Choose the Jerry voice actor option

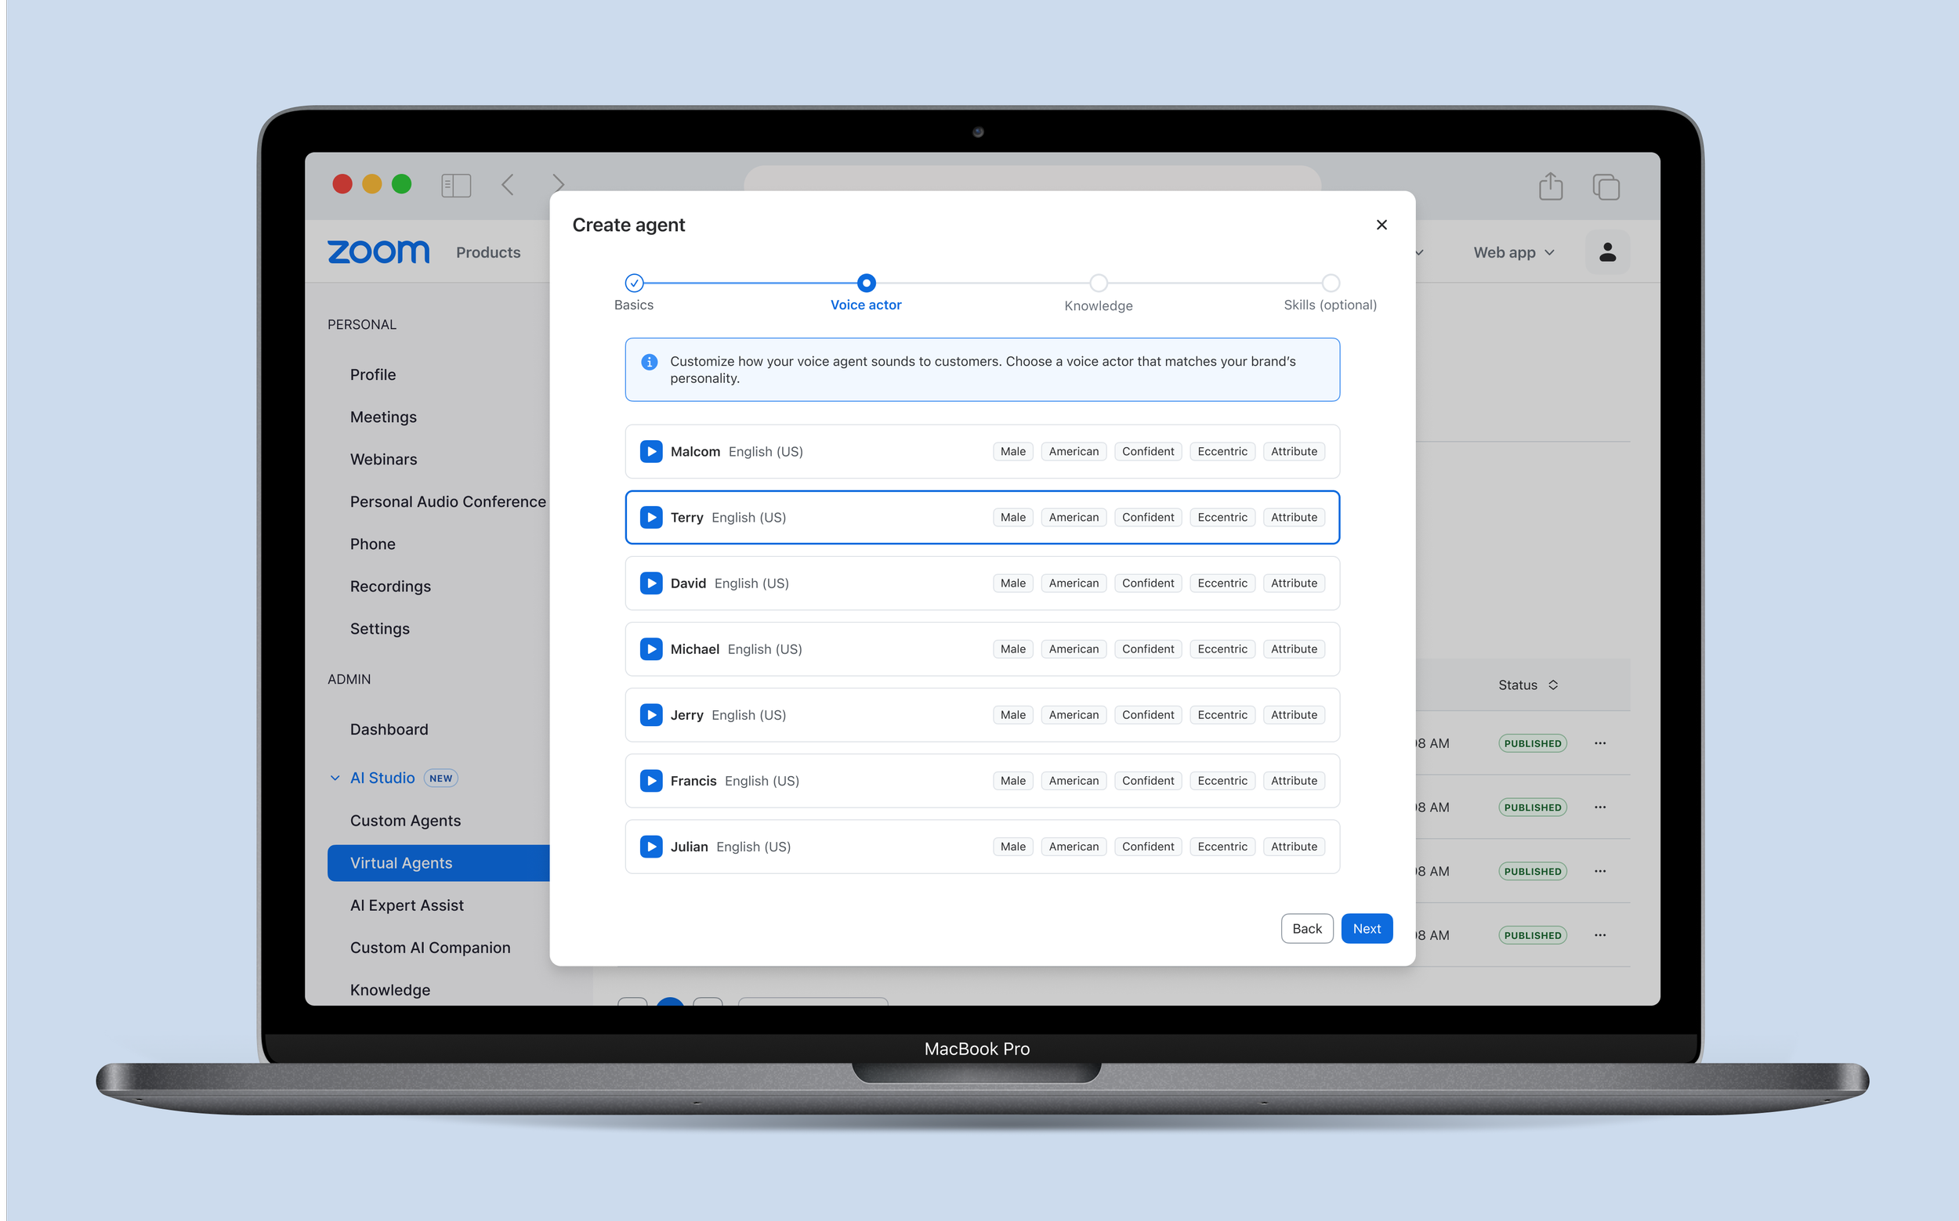tap(889, 715)
